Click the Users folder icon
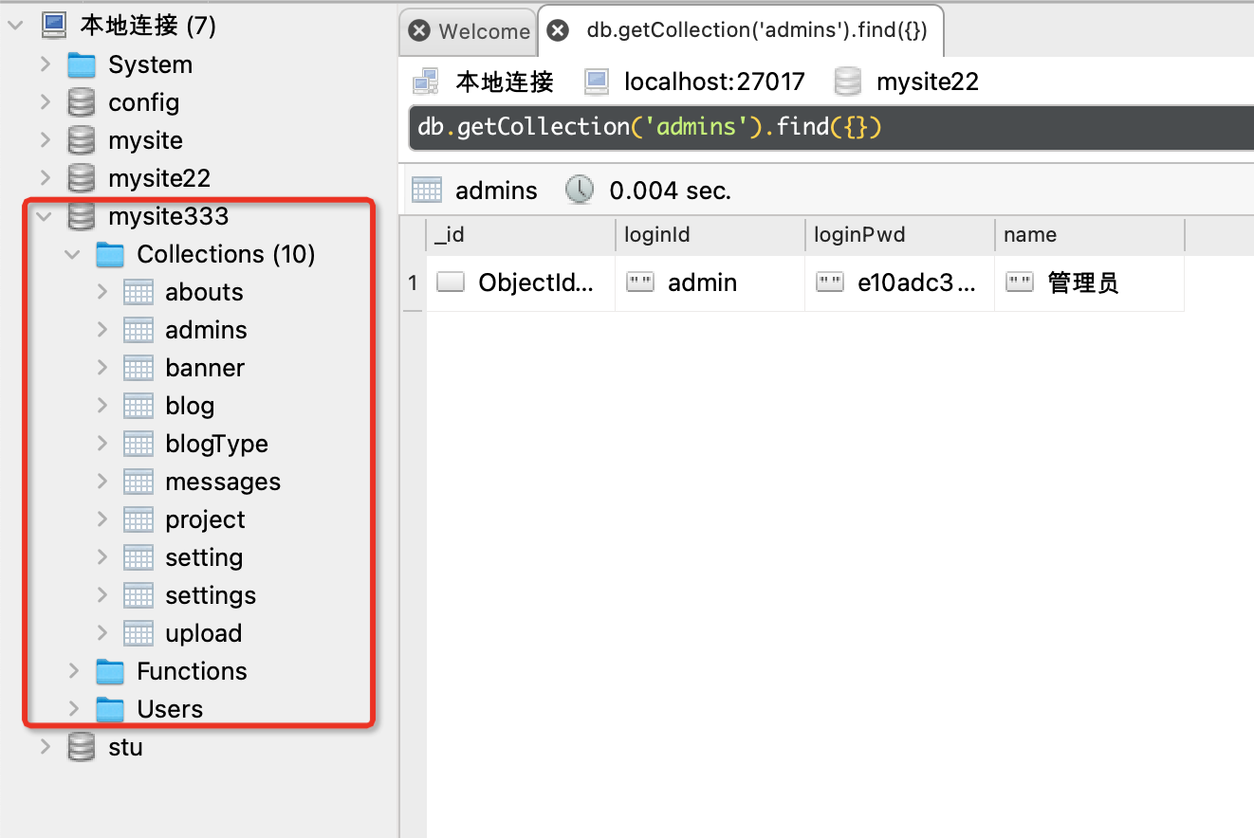 coord(110,709)
